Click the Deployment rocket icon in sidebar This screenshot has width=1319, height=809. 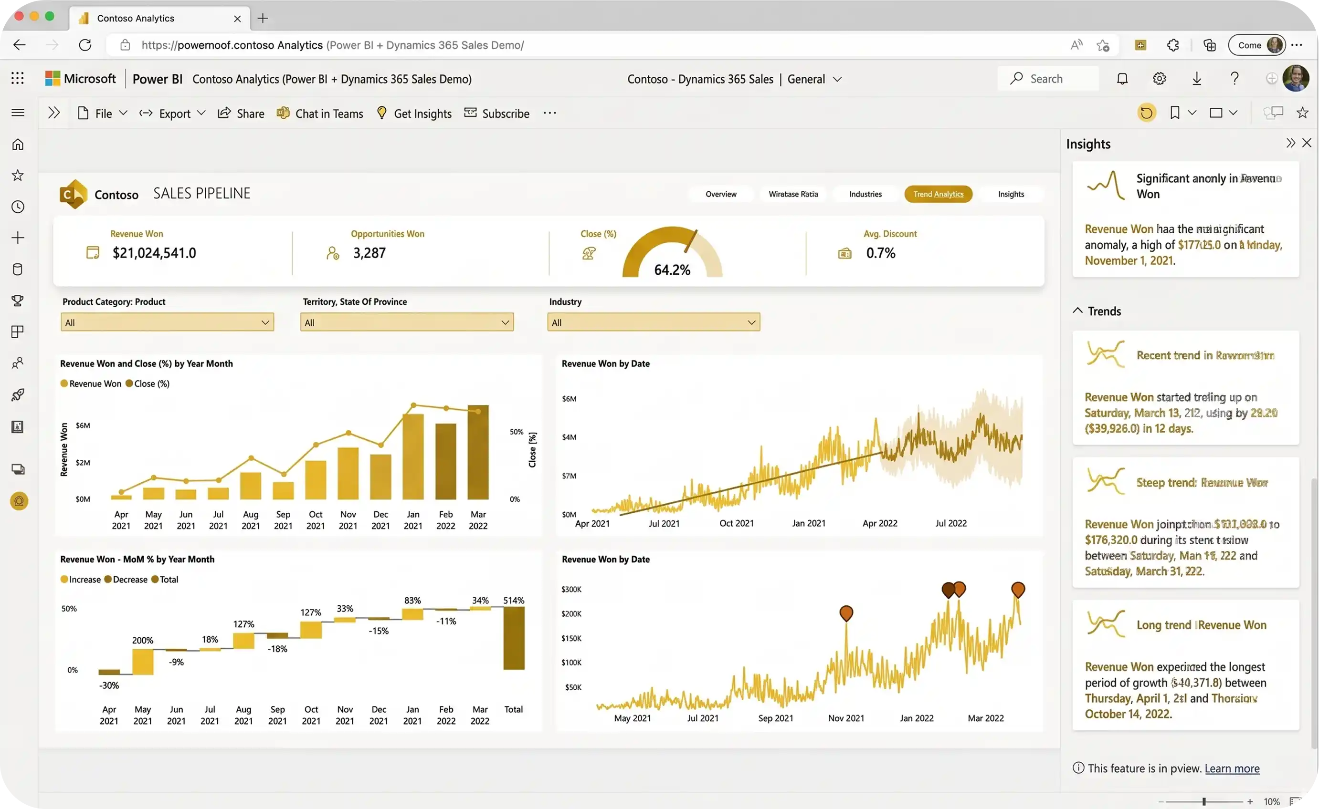pyautogui.click(x=18, y=395)
